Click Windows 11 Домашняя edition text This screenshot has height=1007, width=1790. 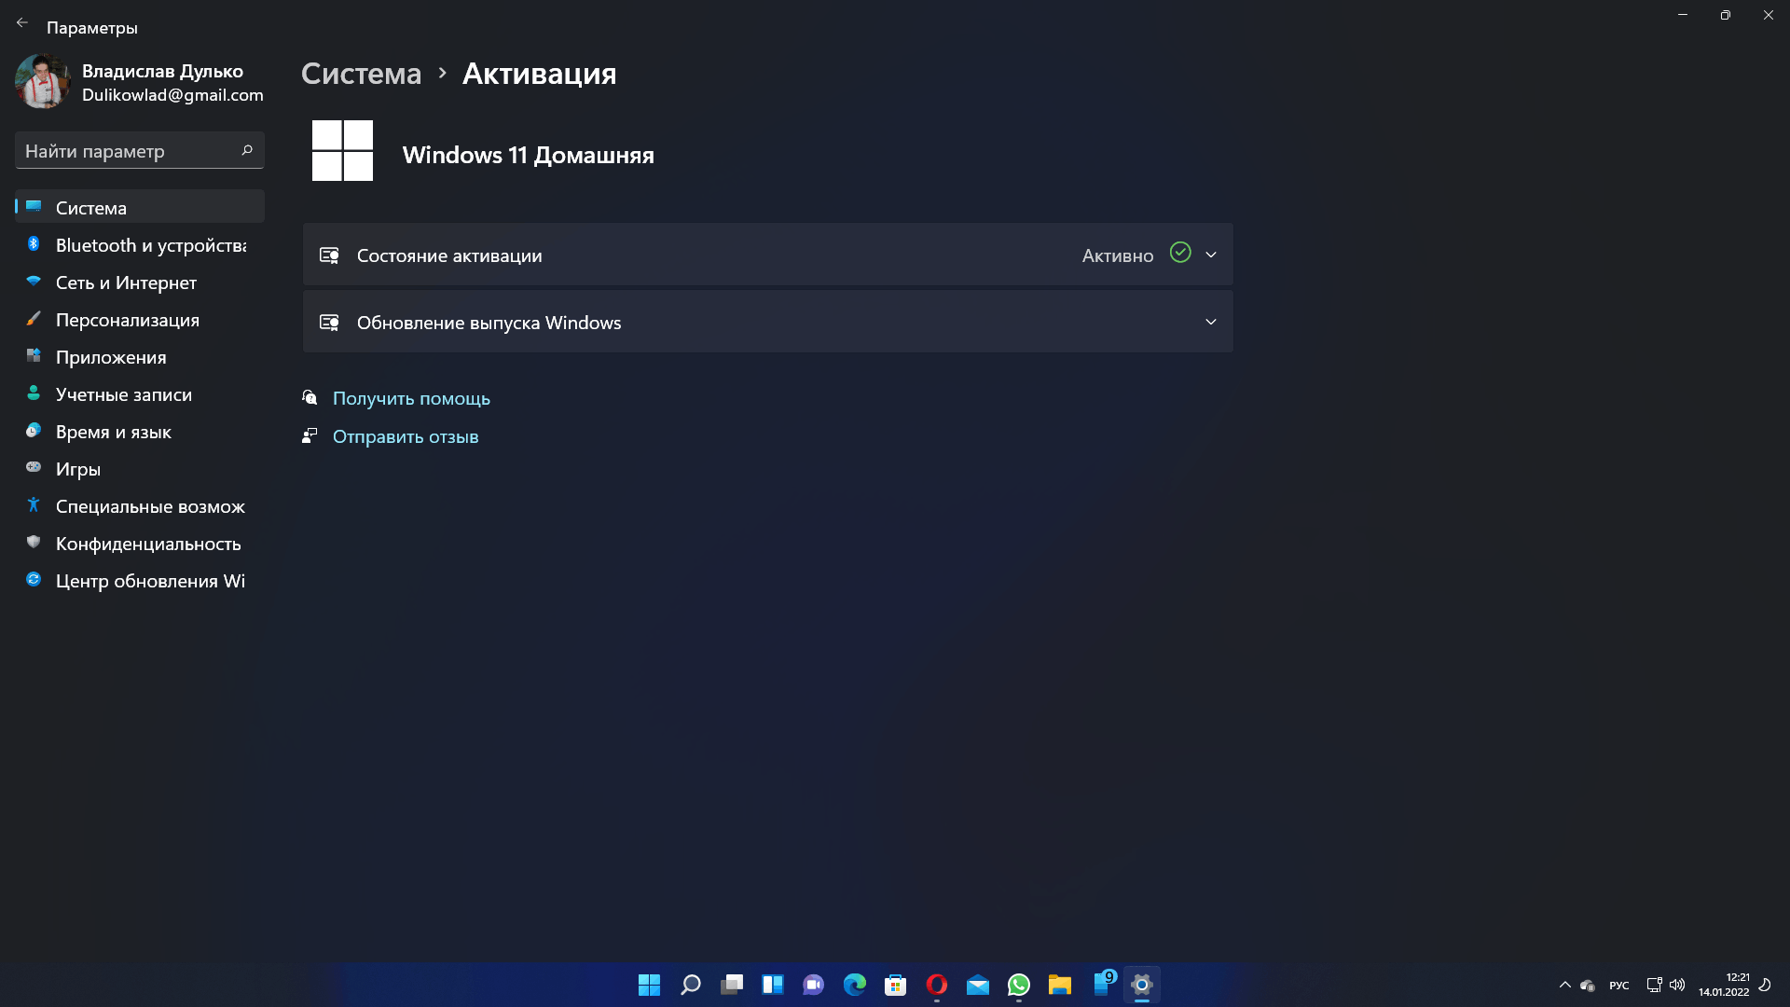(528, 155)
